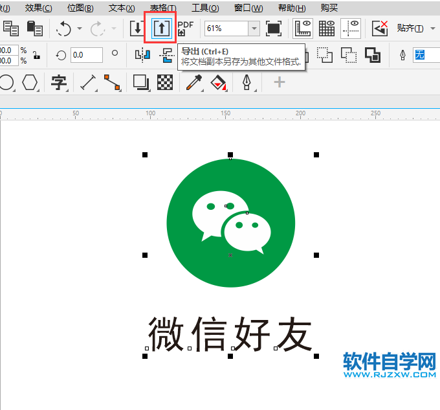Select the Interactive Fill bucket tool
The width and height of the screenshot is (440, 410).
coord(218,82)
